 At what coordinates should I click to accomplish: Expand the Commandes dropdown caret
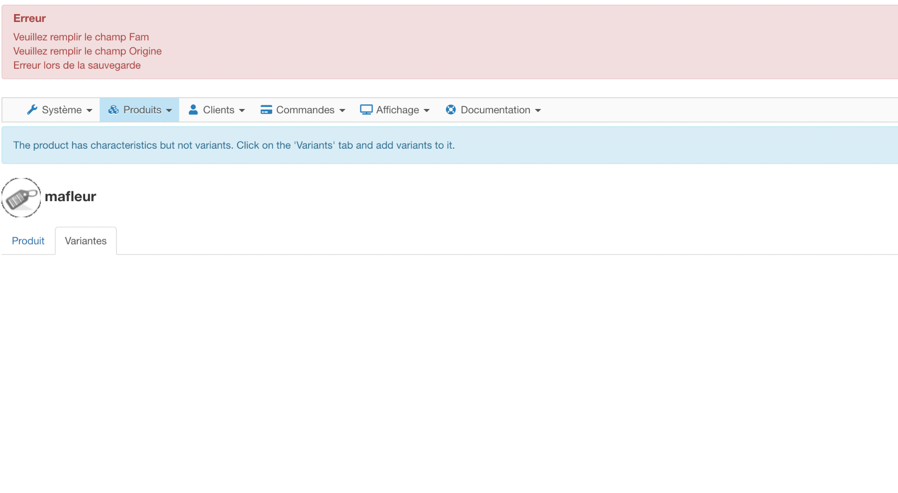point(342,110)
